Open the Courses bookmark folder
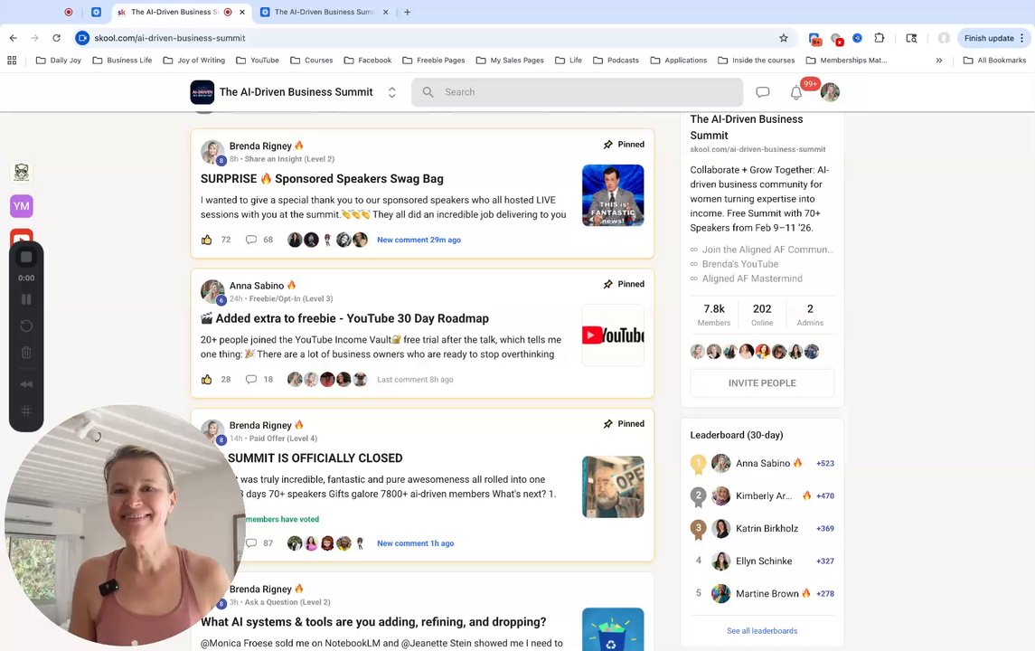This screenshot has width=1035, height=651. [x=312, y=60]
